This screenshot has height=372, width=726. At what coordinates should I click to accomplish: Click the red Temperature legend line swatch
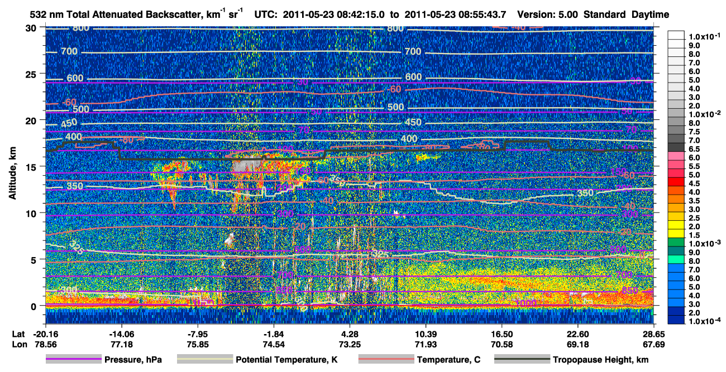(385, 360)
